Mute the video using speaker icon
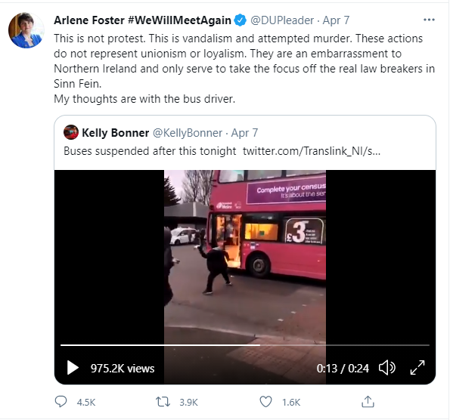 click(387, 368)
